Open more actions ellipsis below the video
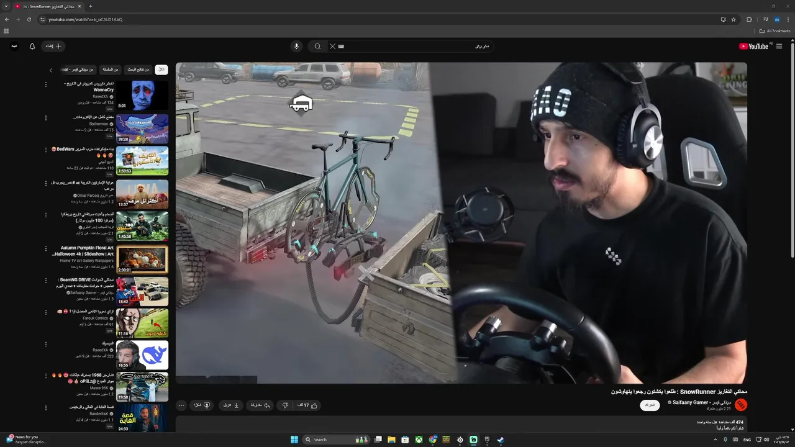The height and width of the screenshot is (447, 795). click(x=181, y=405)
